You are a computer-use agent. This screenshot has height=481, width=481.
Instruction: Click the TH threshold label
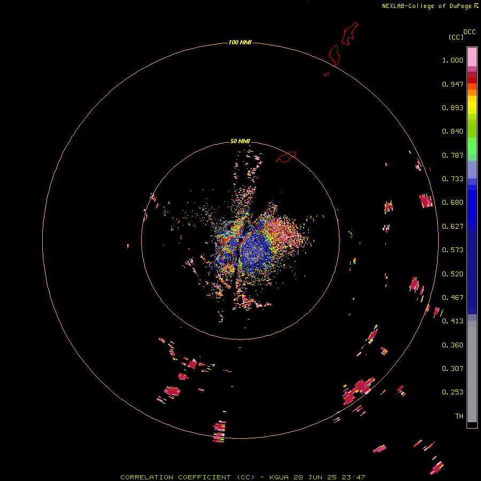[459, 416]
